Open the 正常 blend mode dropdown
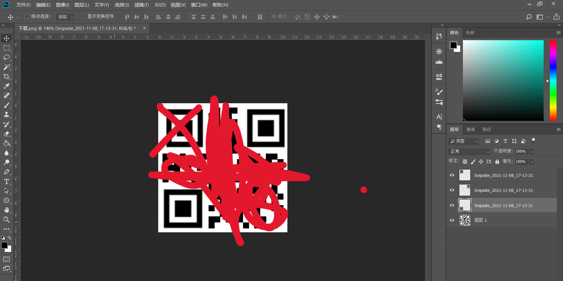The width and height of the screenshot is (563, 281). (469, 151)
